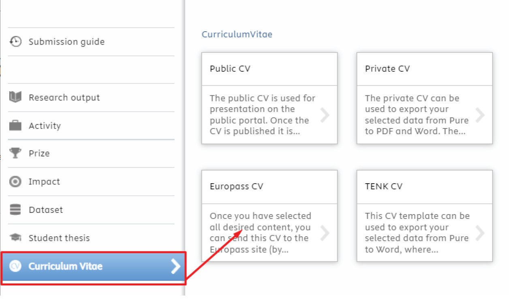Open the Submission guide entry
This screenshot has height=300, width=509.
point(91,42)
